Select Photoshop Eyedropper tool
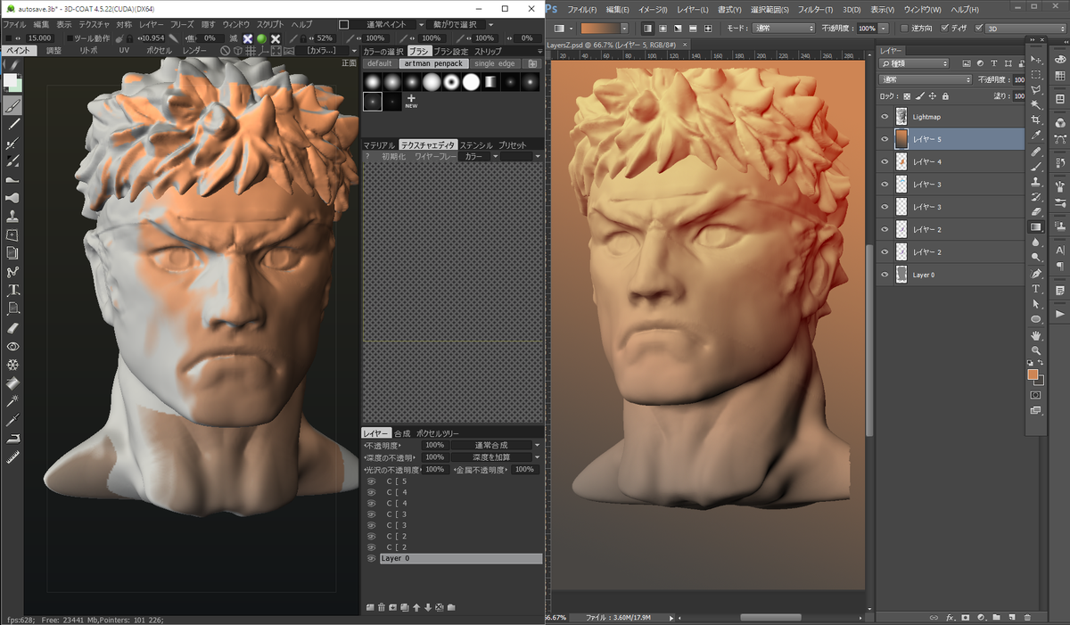This screenshot has width=1070, height=625. (1035, 135)
